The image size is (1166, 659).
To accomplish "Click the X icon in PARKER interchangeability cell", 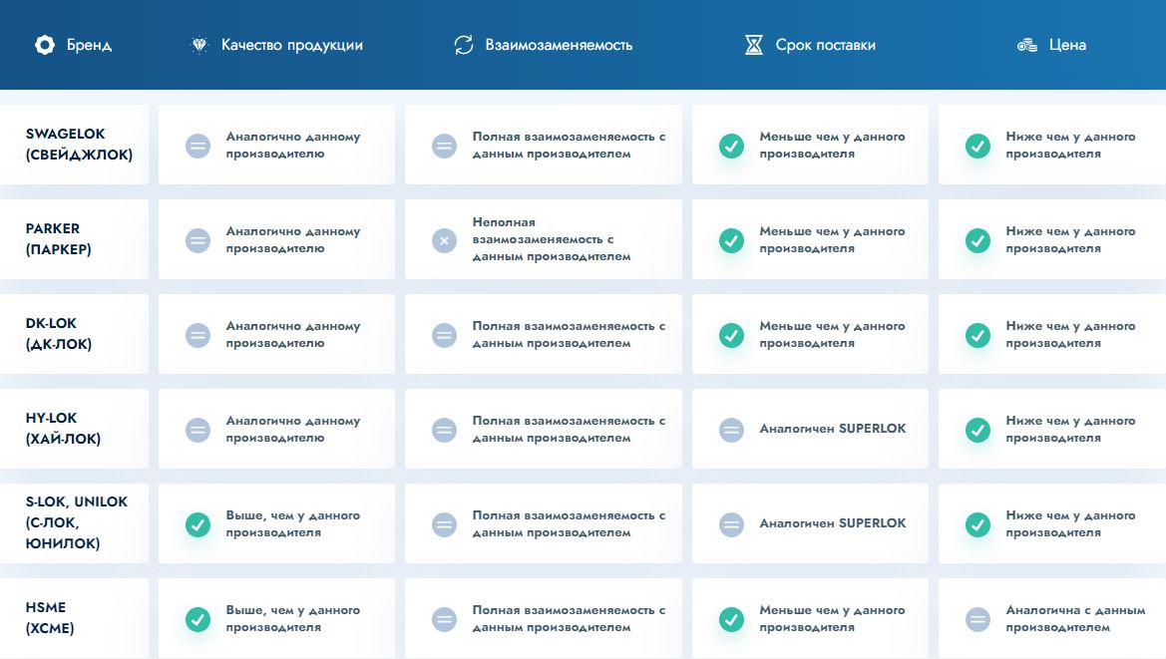I will click(444, 240).
